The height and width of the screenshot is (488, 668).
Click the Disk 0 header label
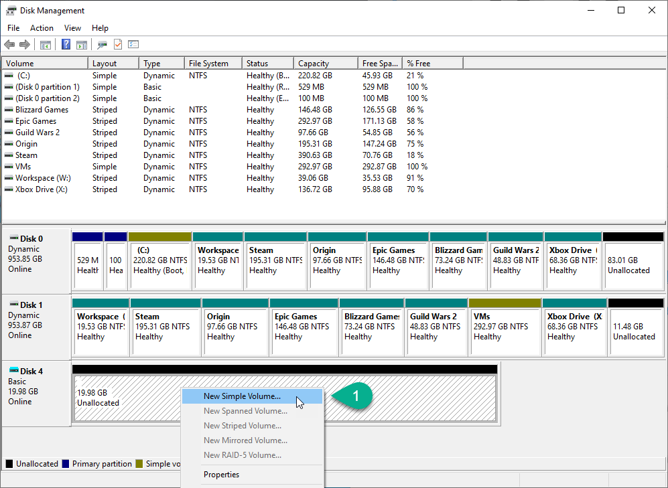point(31,238)
